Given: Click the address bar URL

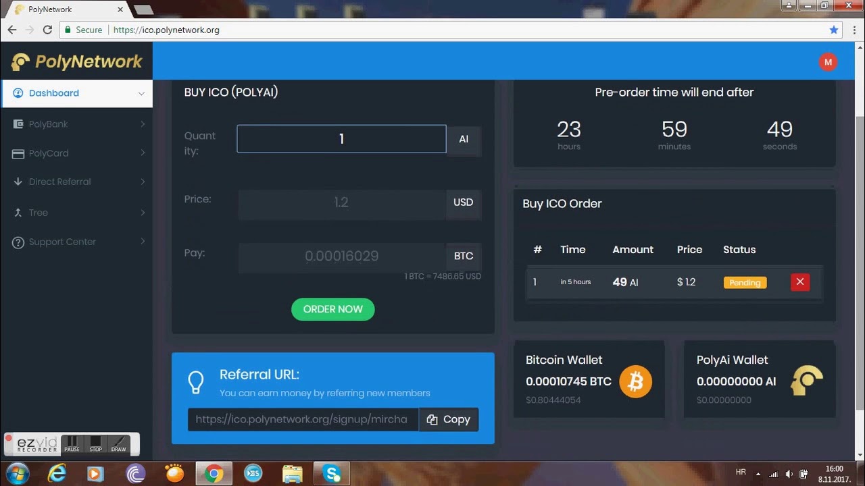Looking at the screenshot, I should [x=166, y=30].
